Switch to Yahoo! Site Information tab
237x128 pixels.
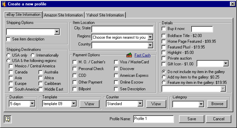coord(105,15)
